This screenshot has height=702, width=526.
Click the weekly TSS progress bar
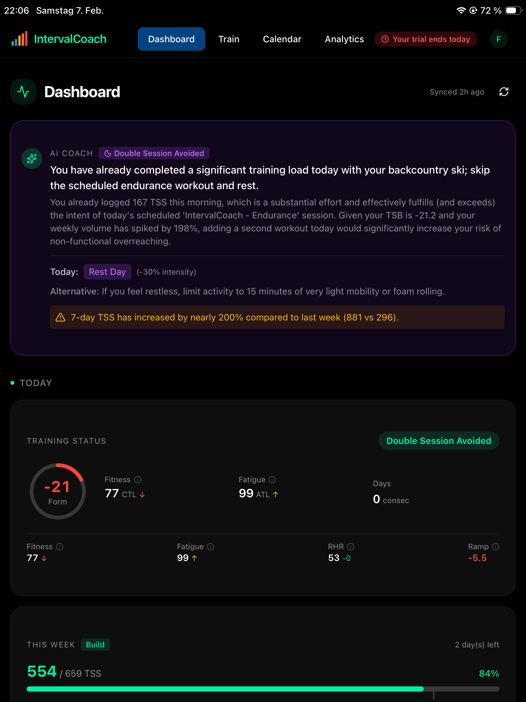pos(263,689)
